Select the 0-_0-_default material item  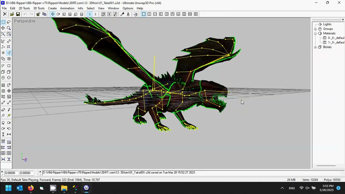(336, 38)
